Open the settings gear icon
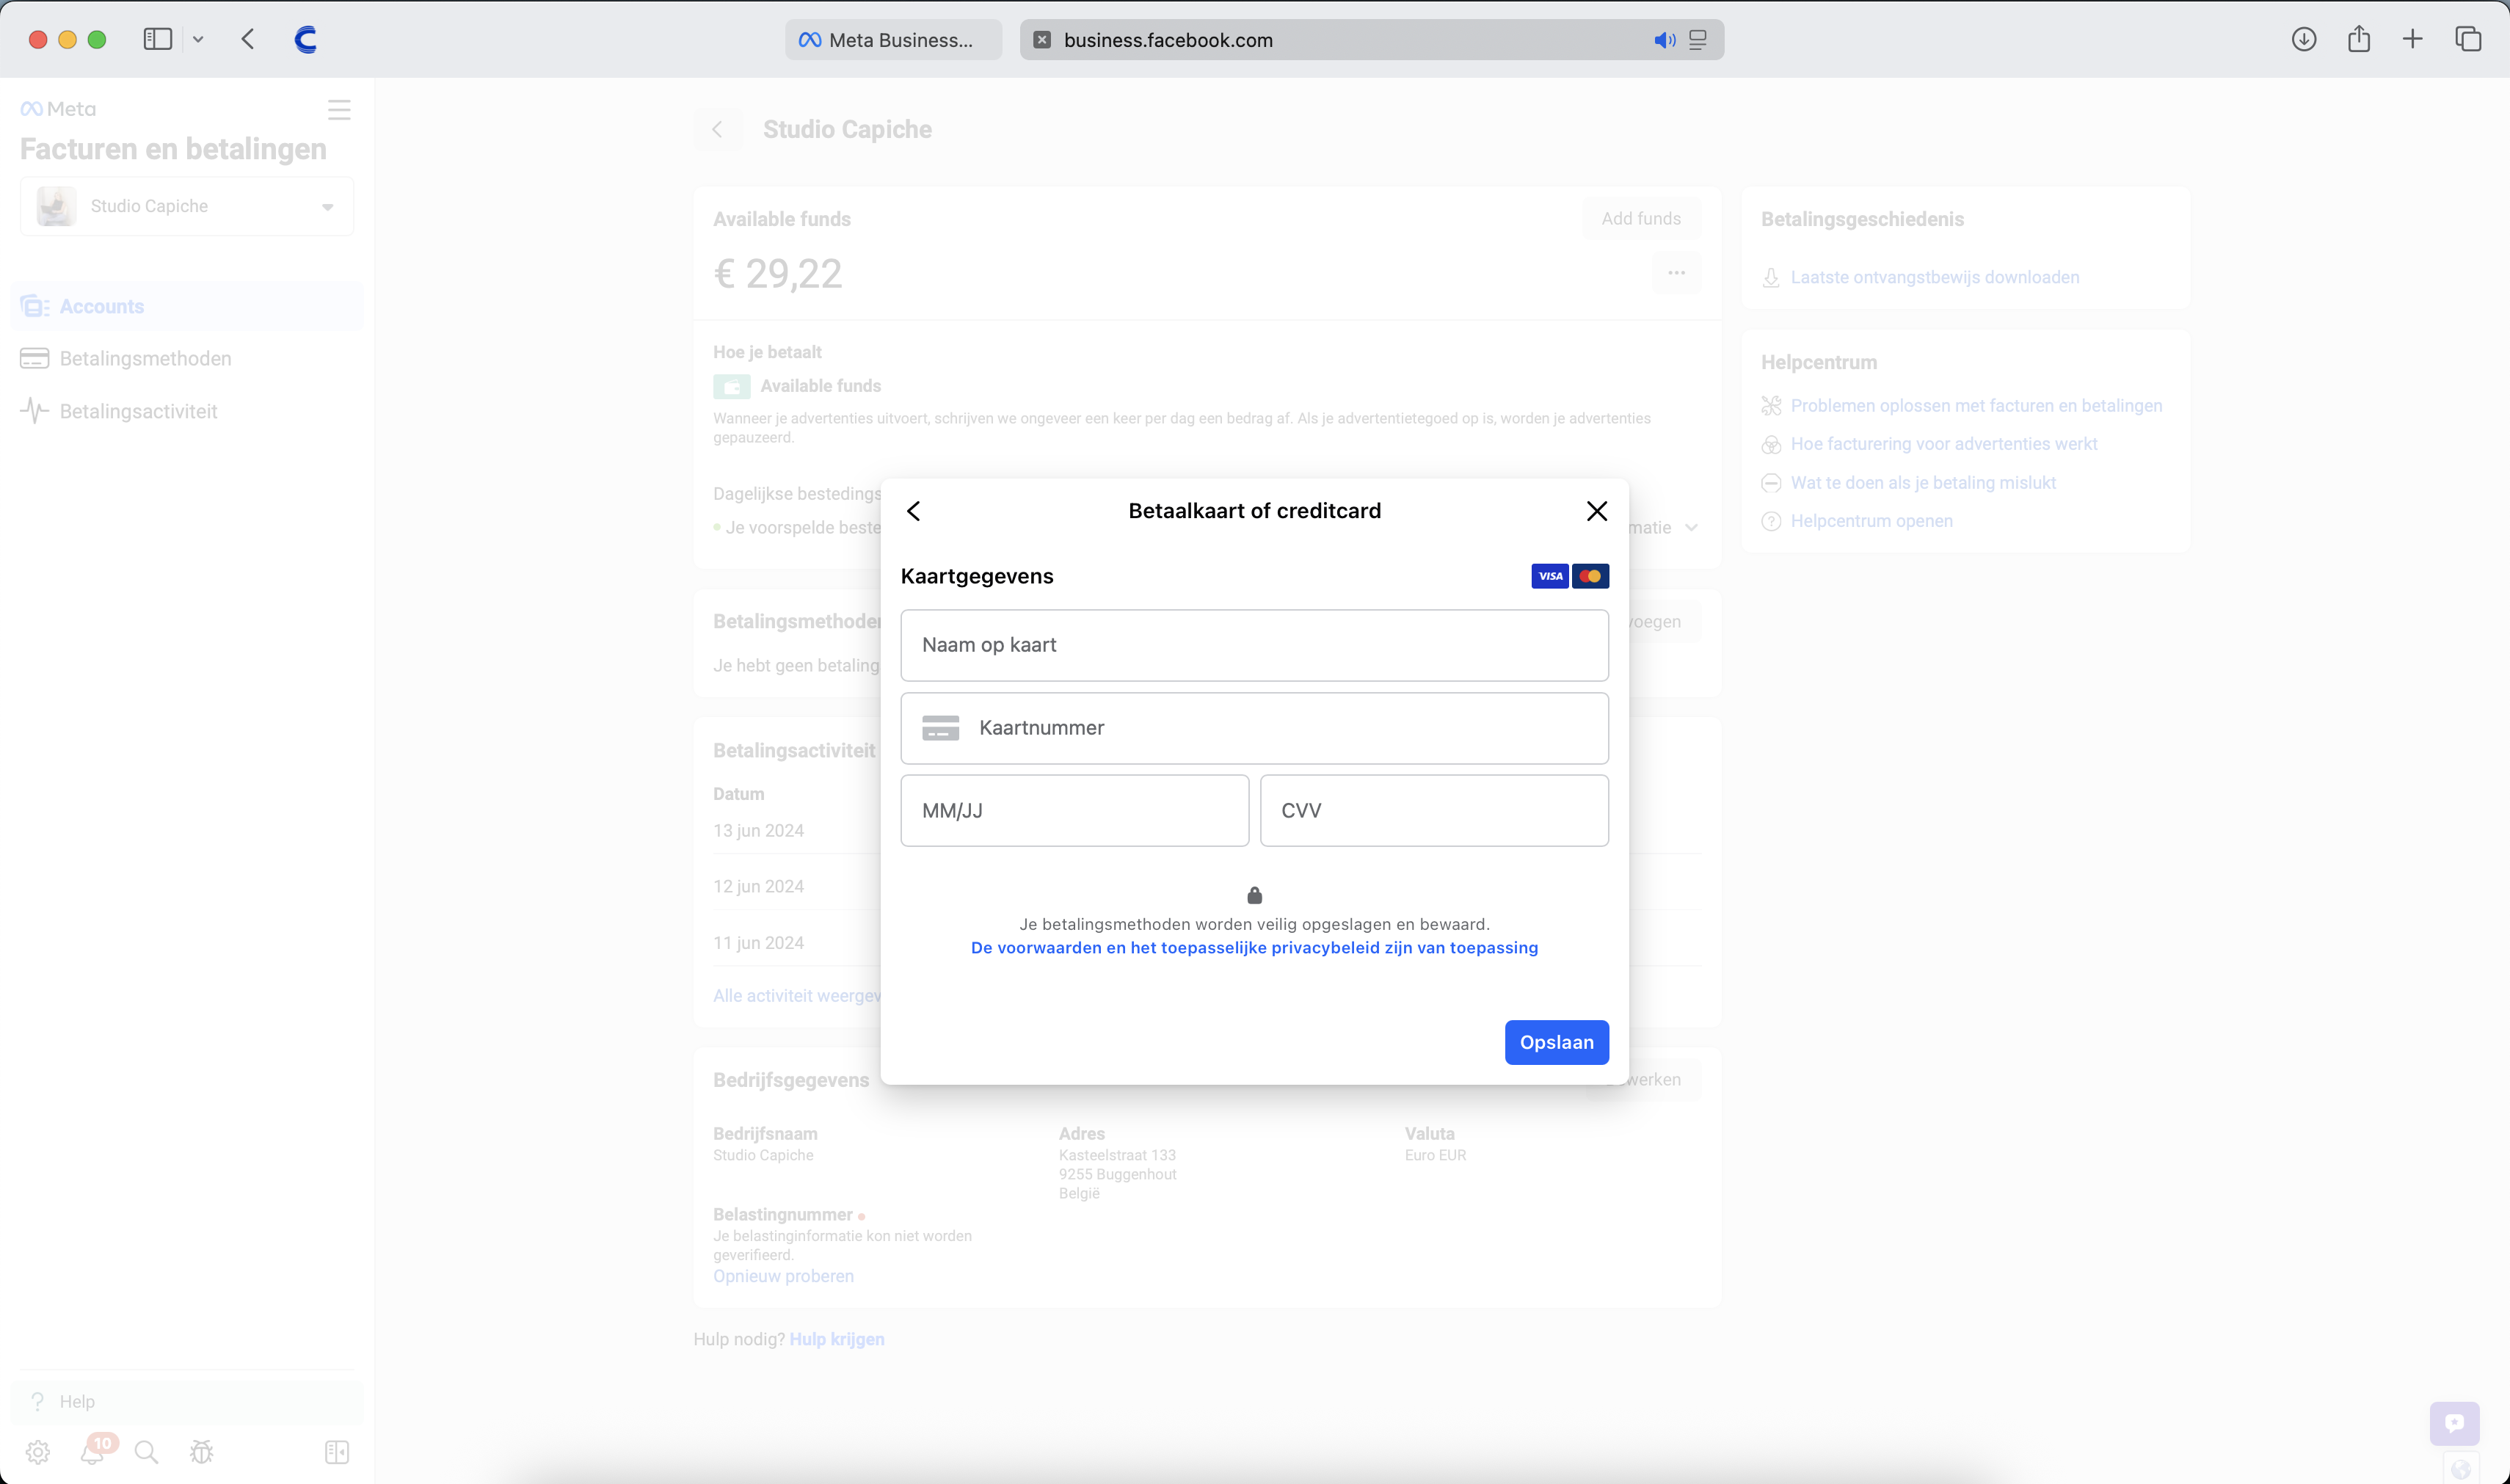 click(38, 1452)
